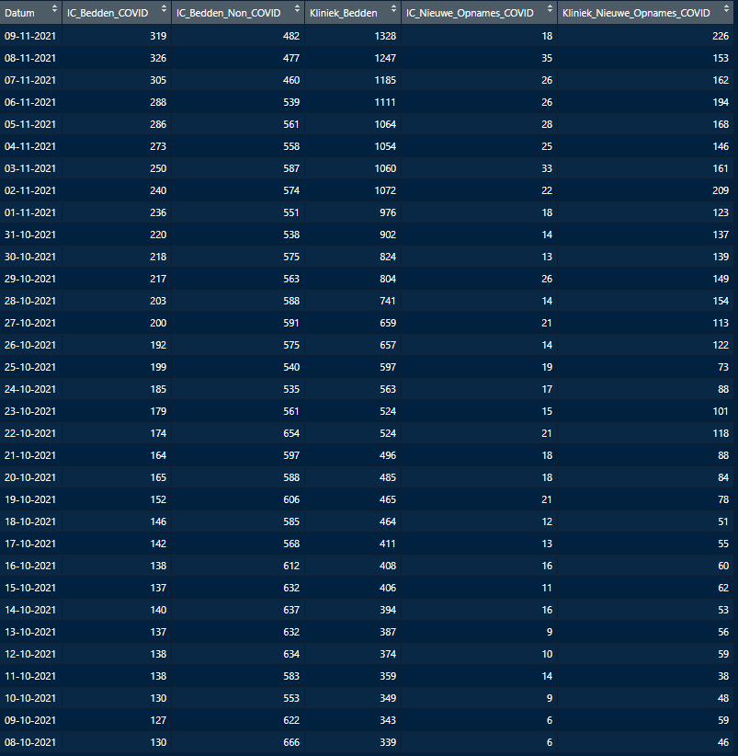Select date cell 07-11-2021
The image size is (738, 756).
coord(30,80)
